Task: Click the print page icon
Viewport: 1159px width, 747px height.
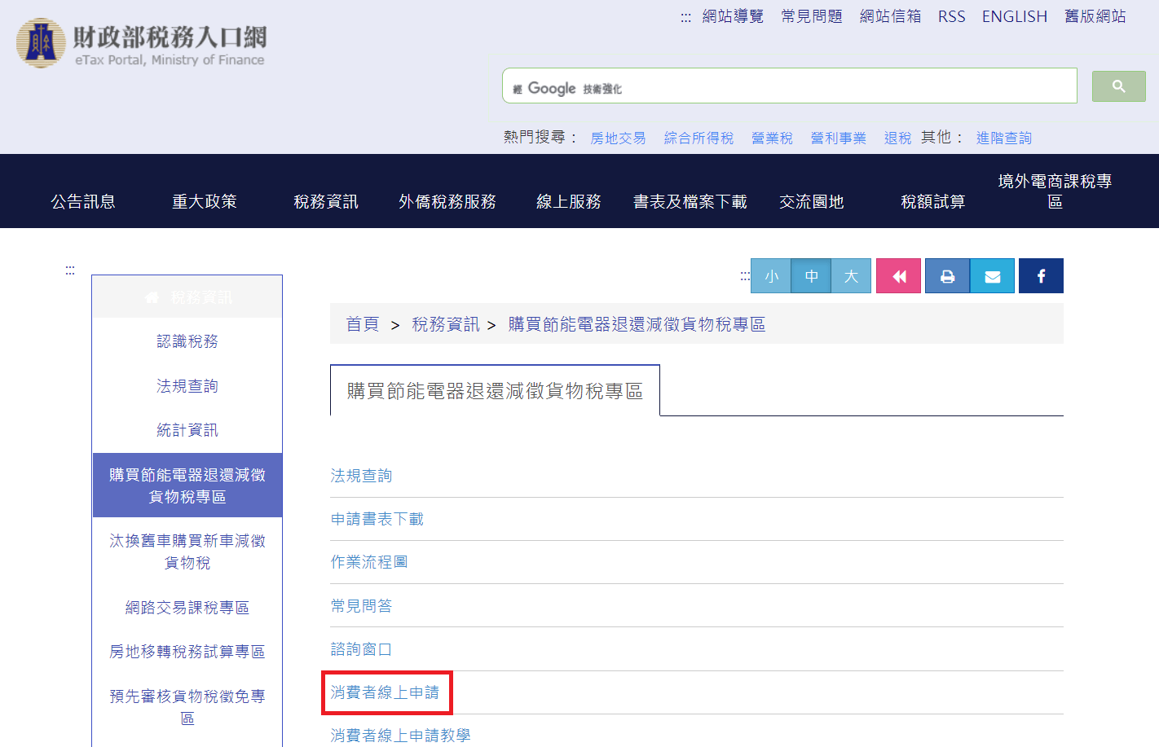Action: 947,276
